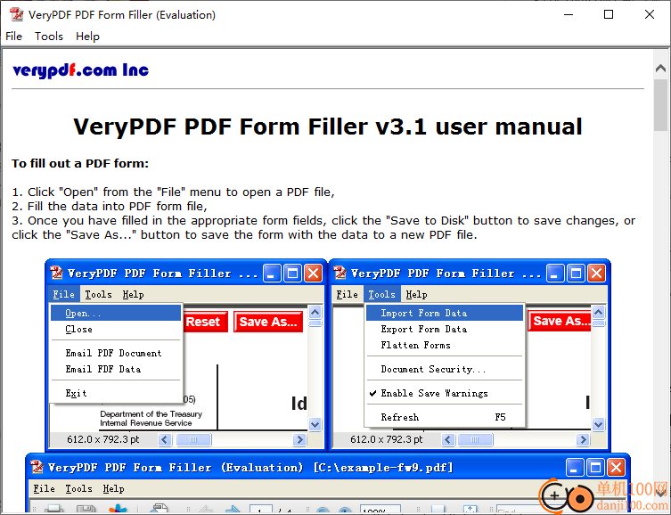
Task: Click the red XP close button of left screenshot
Action: (314, 274)
